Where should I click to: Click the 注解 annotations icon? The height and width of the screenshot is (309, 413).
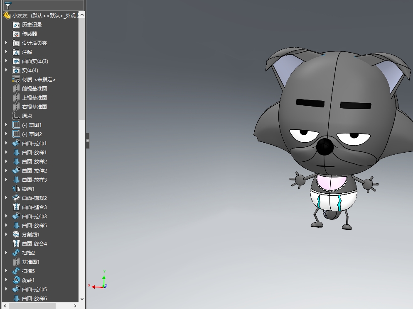(x=16, y=52)
